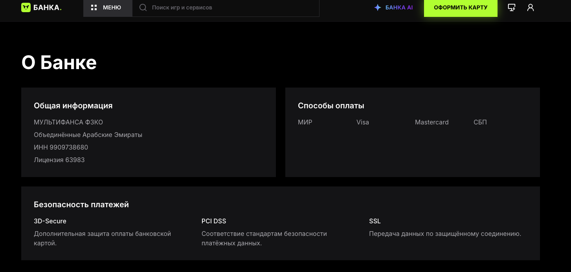Click the Банка AI sparkle star icon

pyautogui.click(x=378, y=7)
